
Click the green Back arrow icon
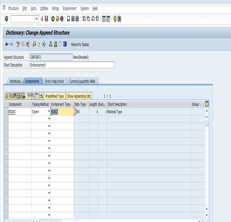click(53, 19)
